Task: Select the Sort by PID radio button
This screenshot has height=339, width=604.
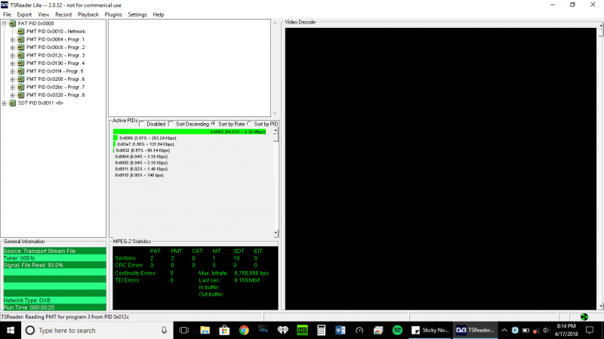Action: (250, 124)
